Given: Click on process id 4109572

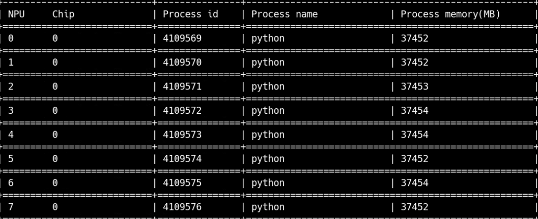Looking at the screenshot, I should (x=182, y=111).
